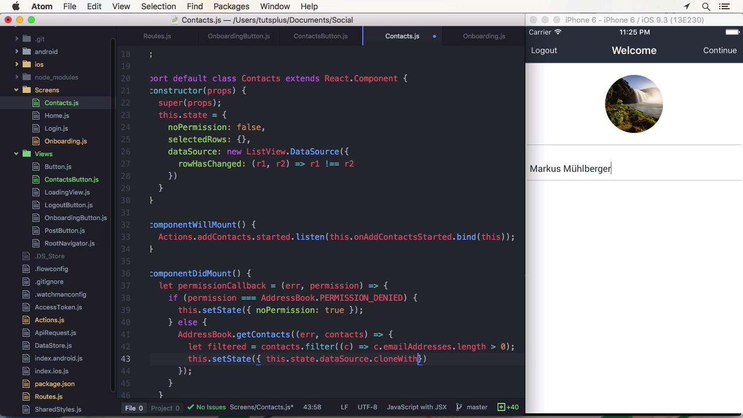This screenshot has width=743, height=418.
Task: Expand the ios folder arrow
Action: (17, 64)
